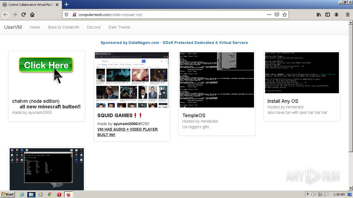Open the Action Center flag icon
This screenshot has height=198, width=353.
[327, 194]
